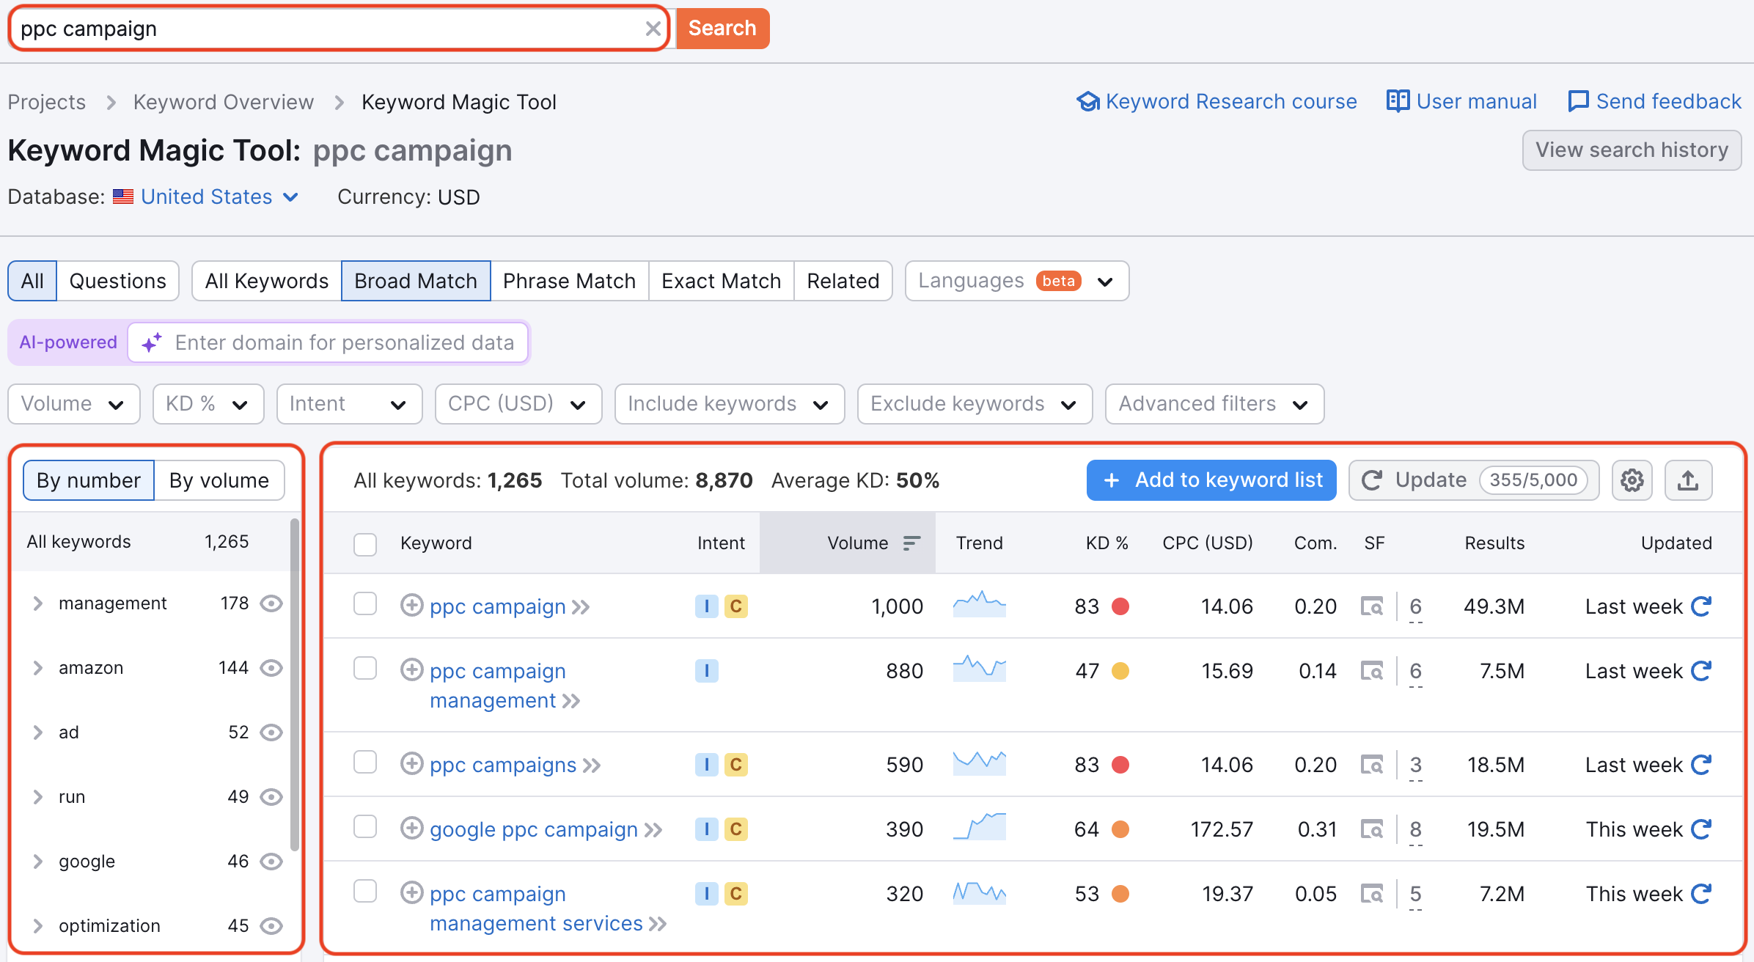
Task: Click Update button
Action: pos(1474,480)
